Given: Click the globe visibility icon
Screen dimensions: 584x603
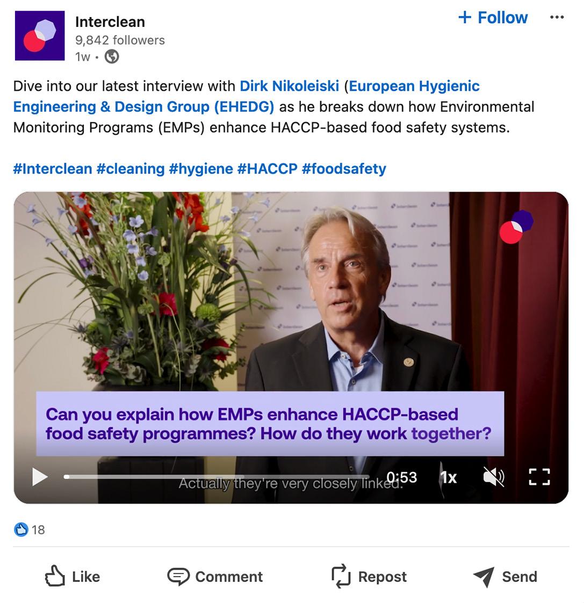Looking at the screenshot, I should (x=112, y=56).
